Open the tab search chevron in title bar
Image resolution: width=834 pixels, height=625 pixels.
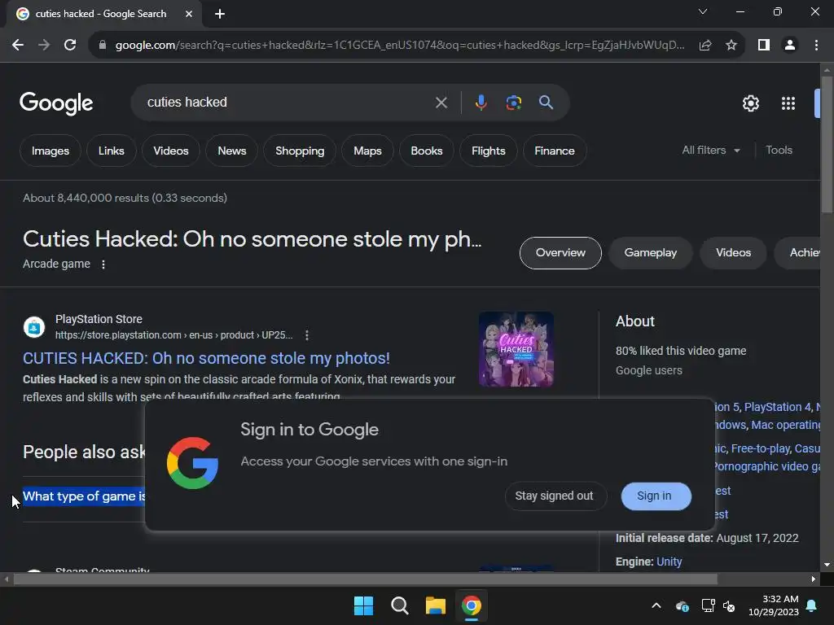point(703,11)
